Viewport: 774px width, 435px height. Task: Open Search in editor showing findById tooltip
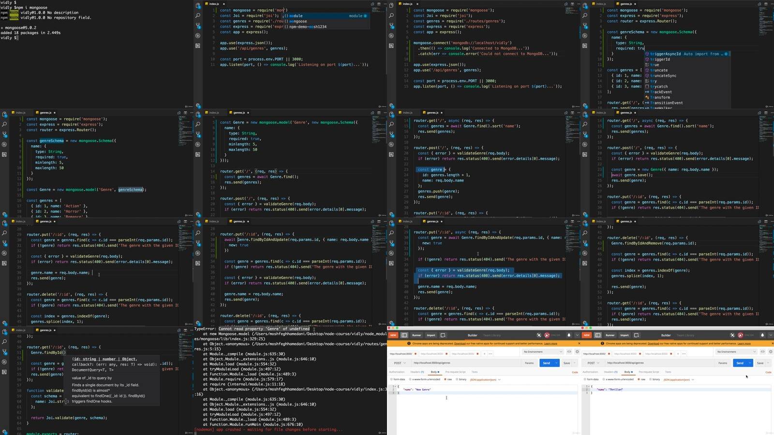(x=4, y=342)
